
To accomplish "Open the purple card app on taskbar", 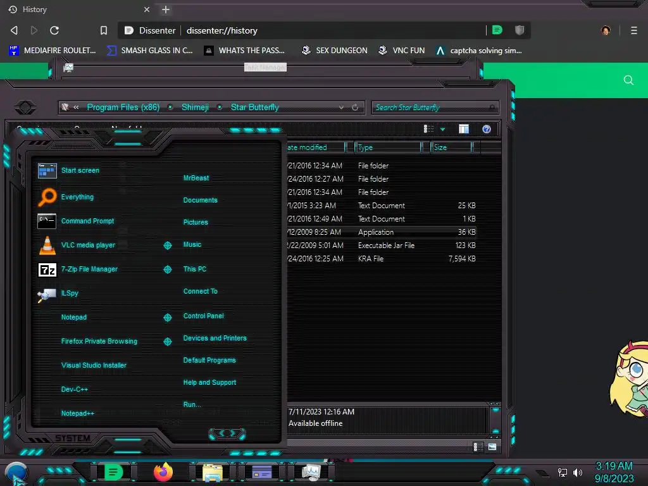I will (262, 472).
